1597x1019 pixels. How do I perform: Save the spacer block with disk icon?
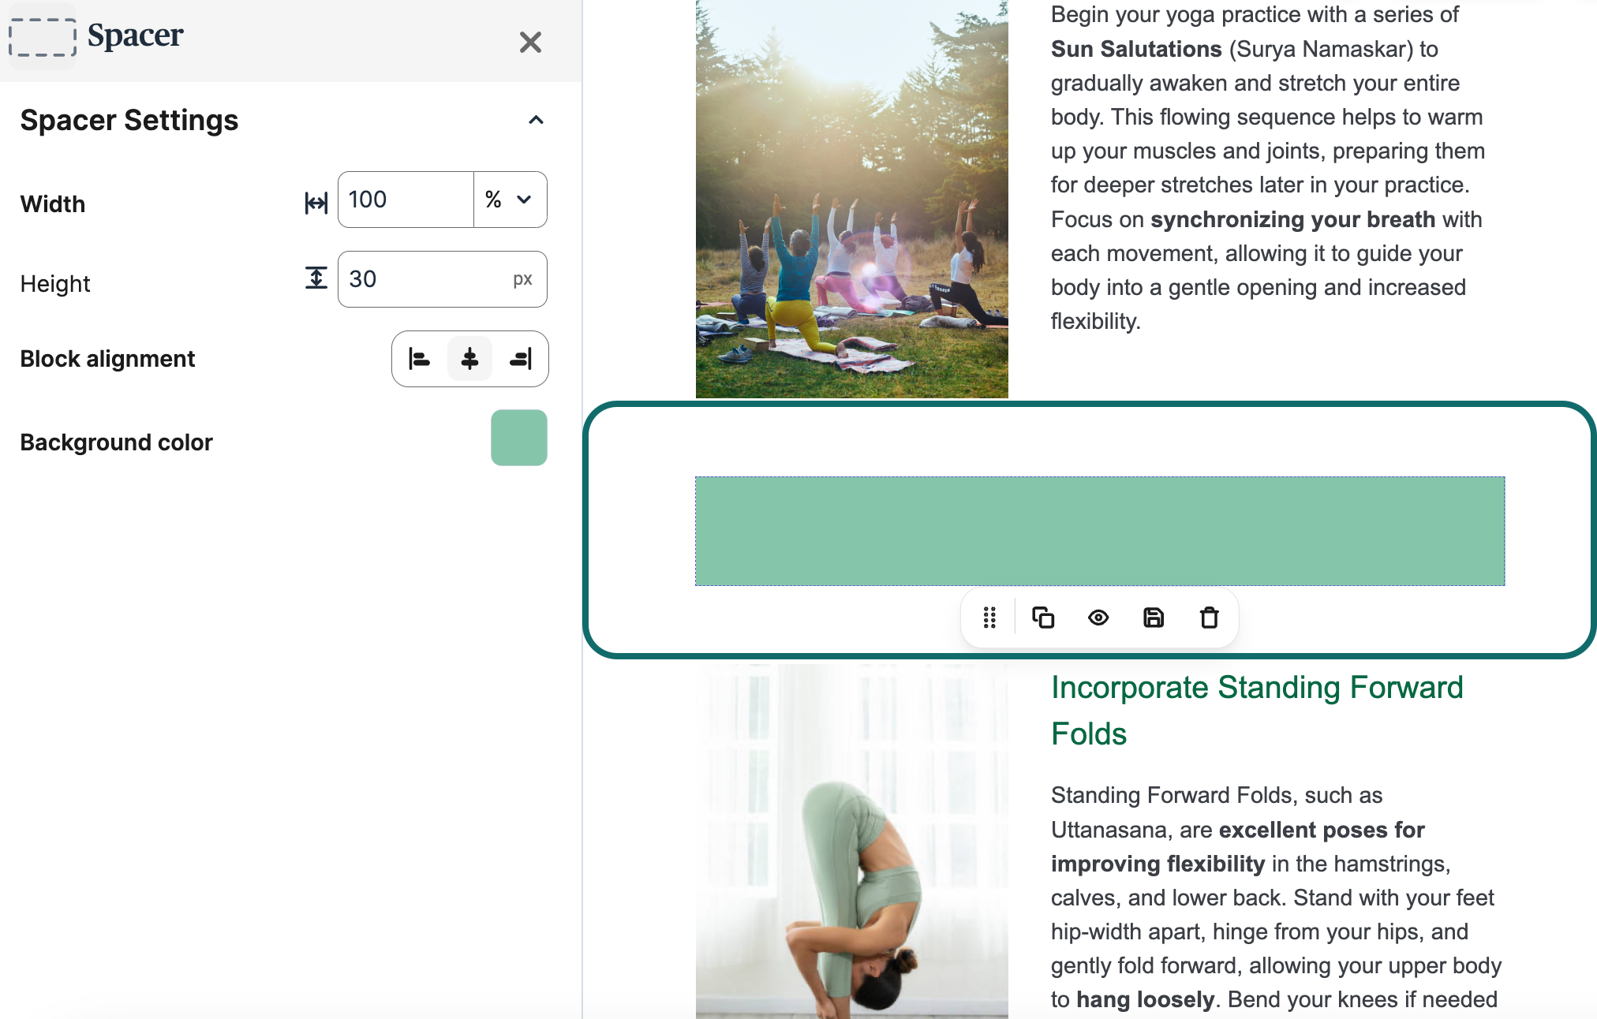(x=1154, y=618)
